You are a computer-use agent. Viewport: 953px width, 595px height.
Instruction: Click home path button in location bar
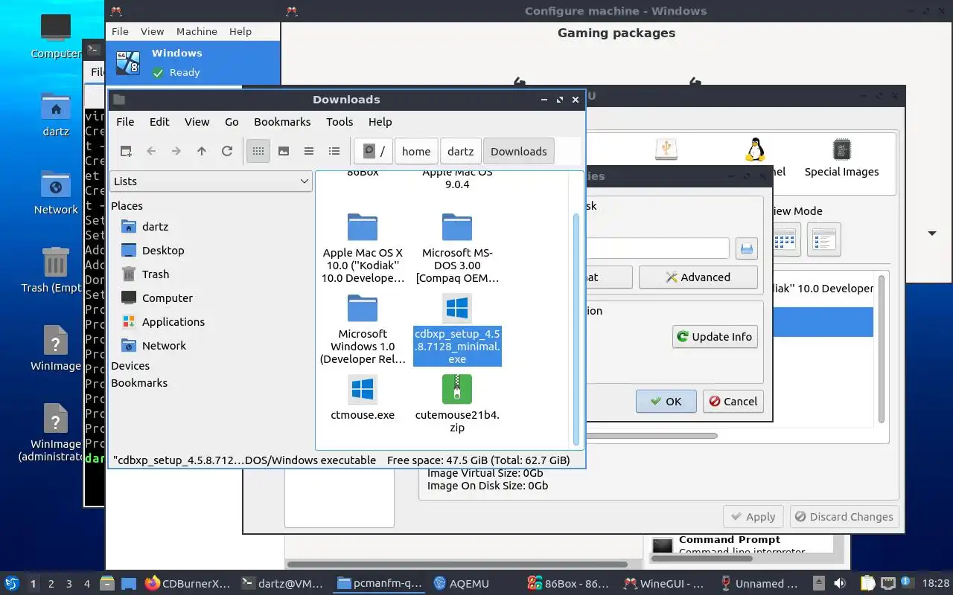pos(416,151)
